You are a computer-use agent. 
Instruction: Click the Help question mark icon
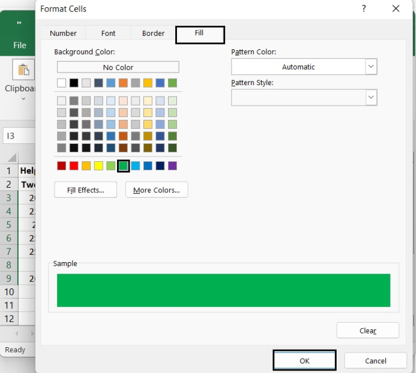pos(364,9)
